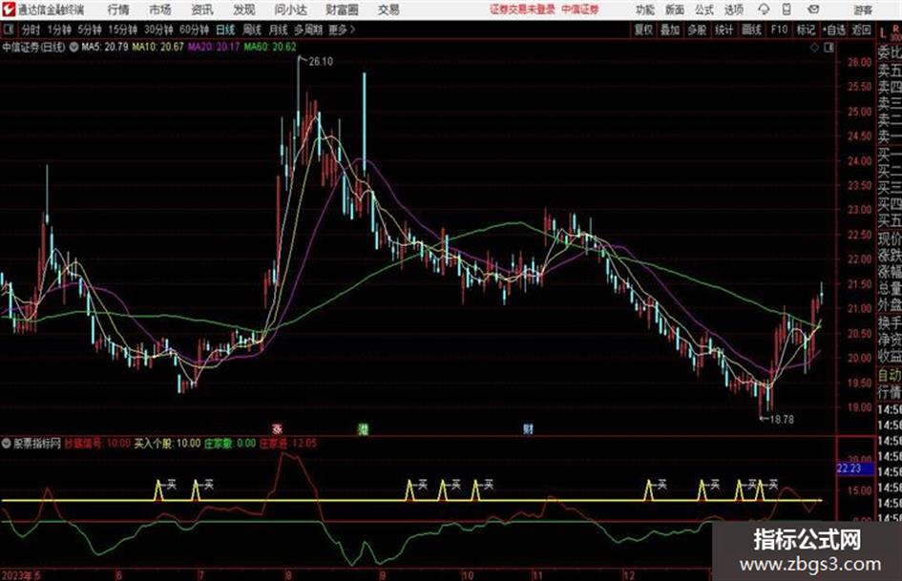
Task: Open the 市场 menu
Action: click(160, 10)
